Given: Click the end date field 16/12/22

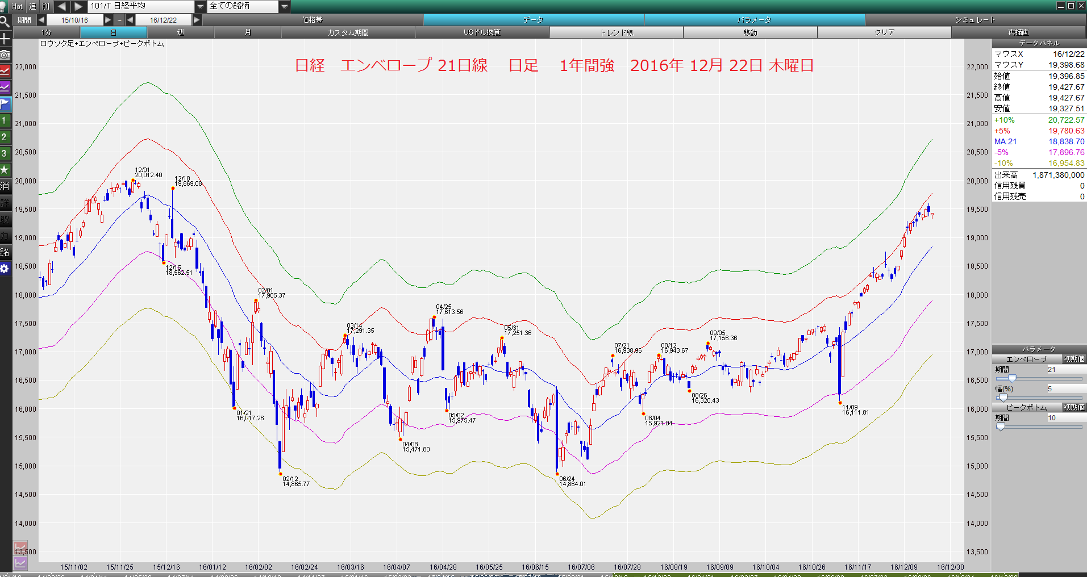Looking at the screenshot, I should tap(163, 20).
